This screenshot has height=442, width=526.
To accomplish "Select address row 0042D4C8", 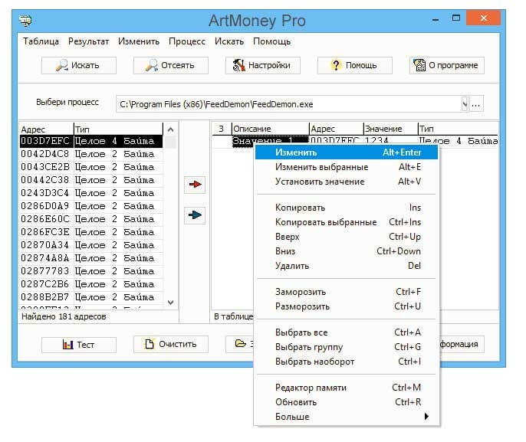I will point(91,154).
